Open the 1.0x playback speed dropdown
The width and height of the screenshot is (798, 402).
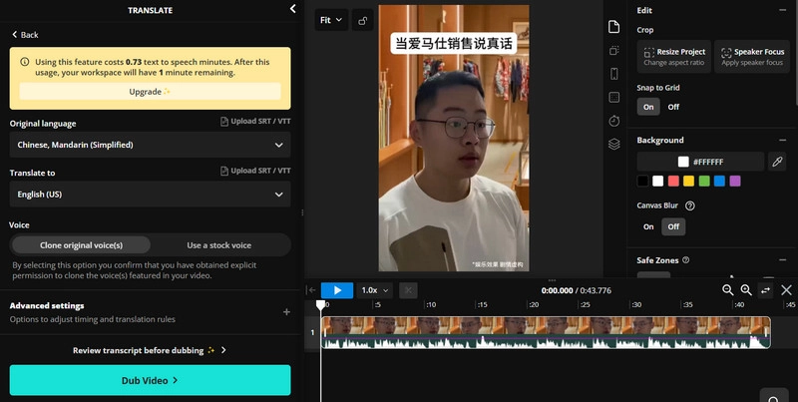tap(375, 290)
